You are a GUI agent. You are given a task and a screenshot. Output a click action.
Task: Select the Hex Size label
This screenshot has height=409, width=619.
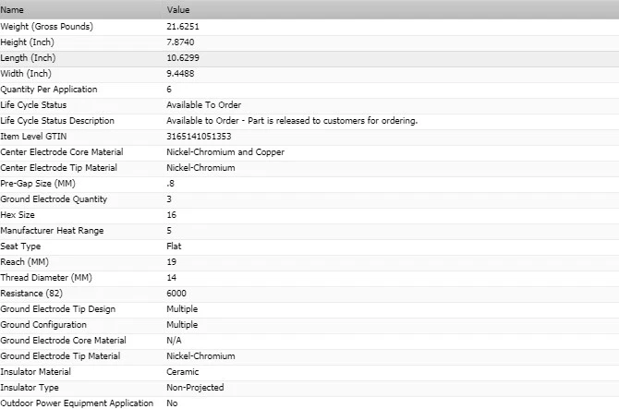coord(18,215)
